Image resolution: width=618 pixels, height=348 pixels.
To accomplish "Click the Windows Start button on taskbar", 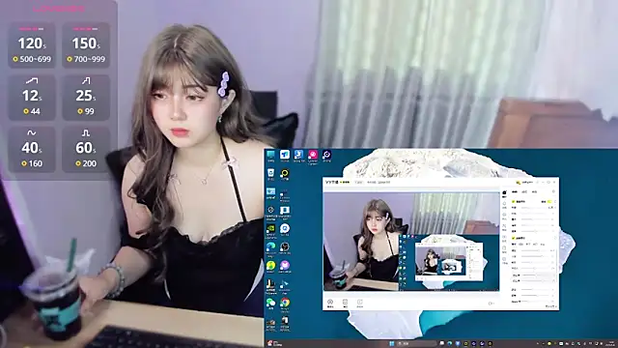I will point(391,344).
